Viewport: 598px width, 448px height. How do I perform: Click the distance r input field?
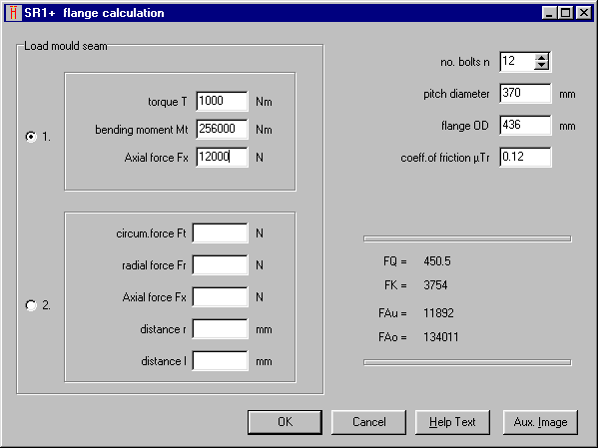(x=220, y=329)
